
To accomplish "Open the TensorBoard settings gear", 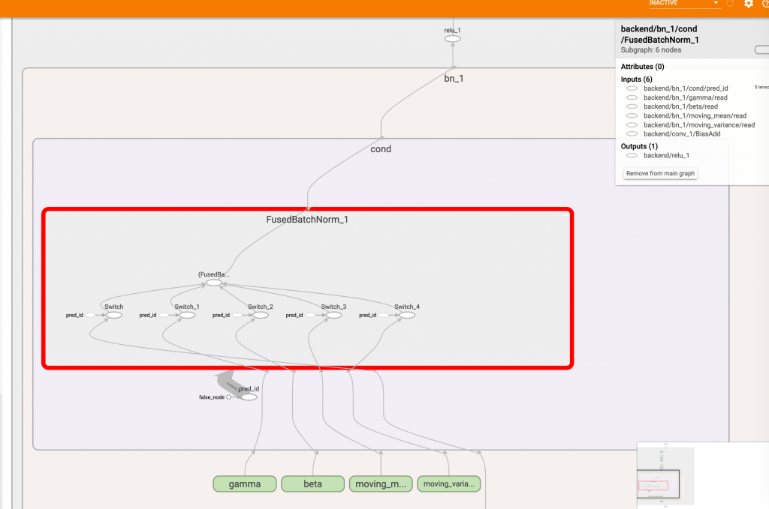I will point(749,4).
